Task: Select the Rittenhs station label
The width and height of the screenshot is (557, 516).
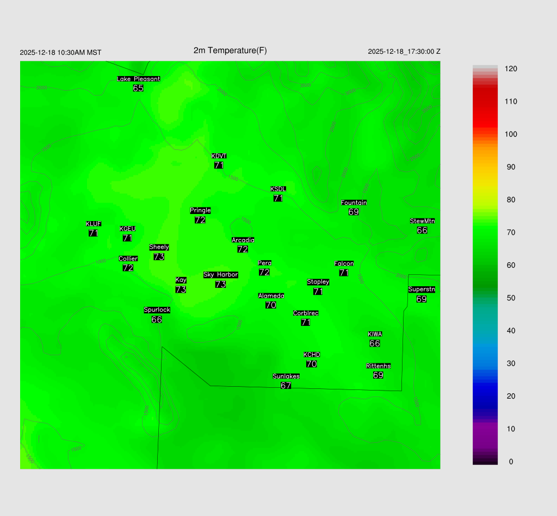Action: (378, 366)
